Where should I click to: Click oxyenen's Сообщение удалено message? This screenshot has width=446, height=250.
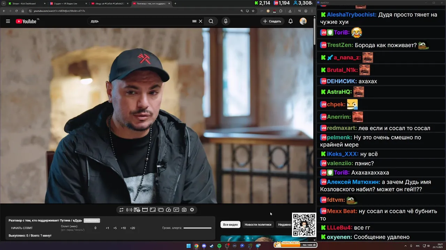(382, 237)
